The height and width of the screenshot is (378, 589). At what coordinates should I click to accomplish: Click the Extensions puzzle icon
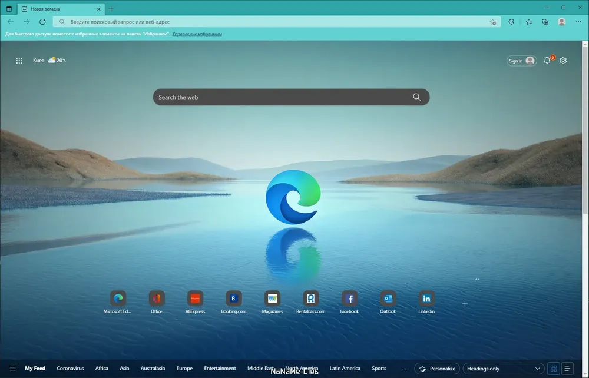[x=511, y=22]
